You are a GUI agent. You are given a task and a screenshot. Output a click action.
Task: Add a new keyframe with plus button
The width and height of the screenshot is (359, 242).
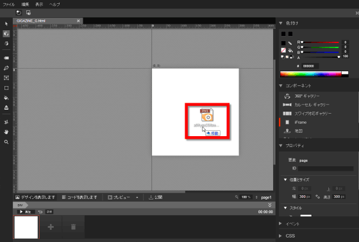51,227
